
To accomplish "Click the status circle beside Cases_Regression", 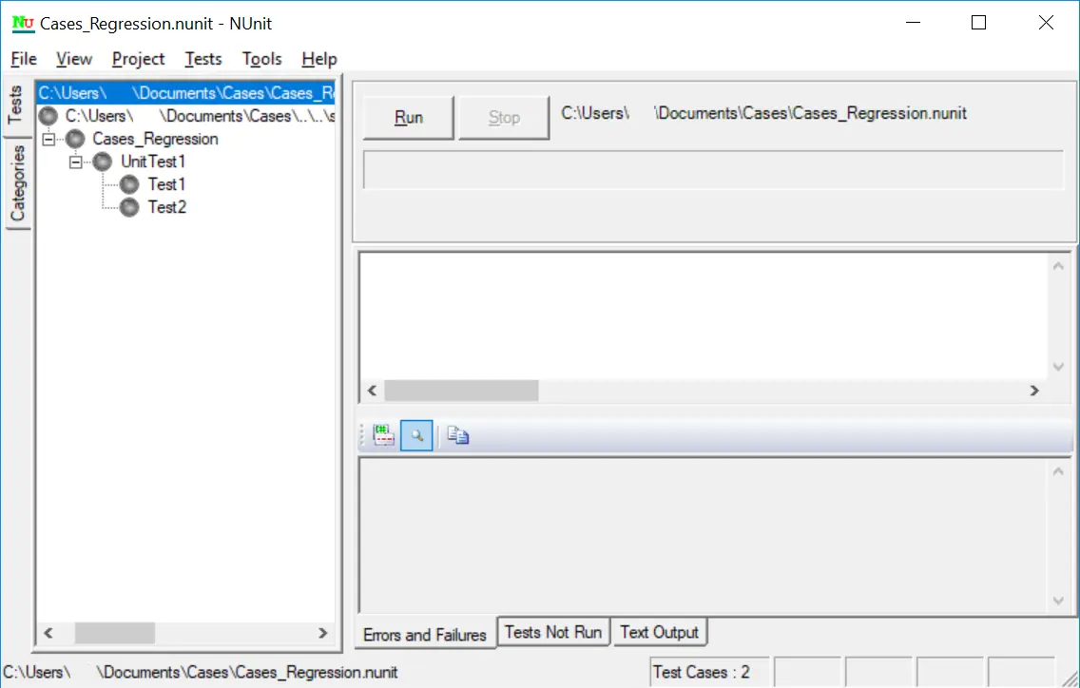I will (74, 139).
